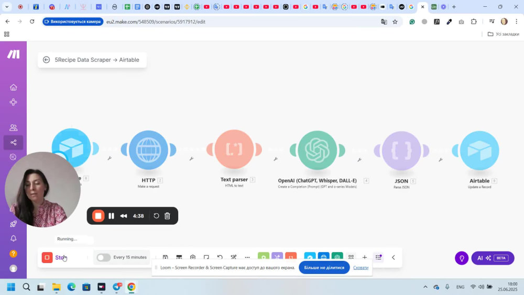This screenshot has height=295, width=524.
Task: Click the Undo arrow in toolbar
Action: click(x=220, y=257)
